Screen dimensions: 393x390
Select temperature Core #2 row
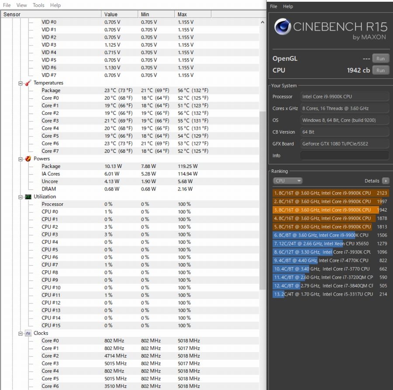tap(150, 113)
